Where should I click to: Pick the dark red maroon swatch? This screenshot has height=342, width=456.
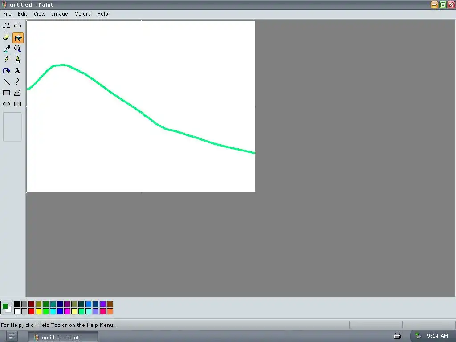click(x=32, y=304)
